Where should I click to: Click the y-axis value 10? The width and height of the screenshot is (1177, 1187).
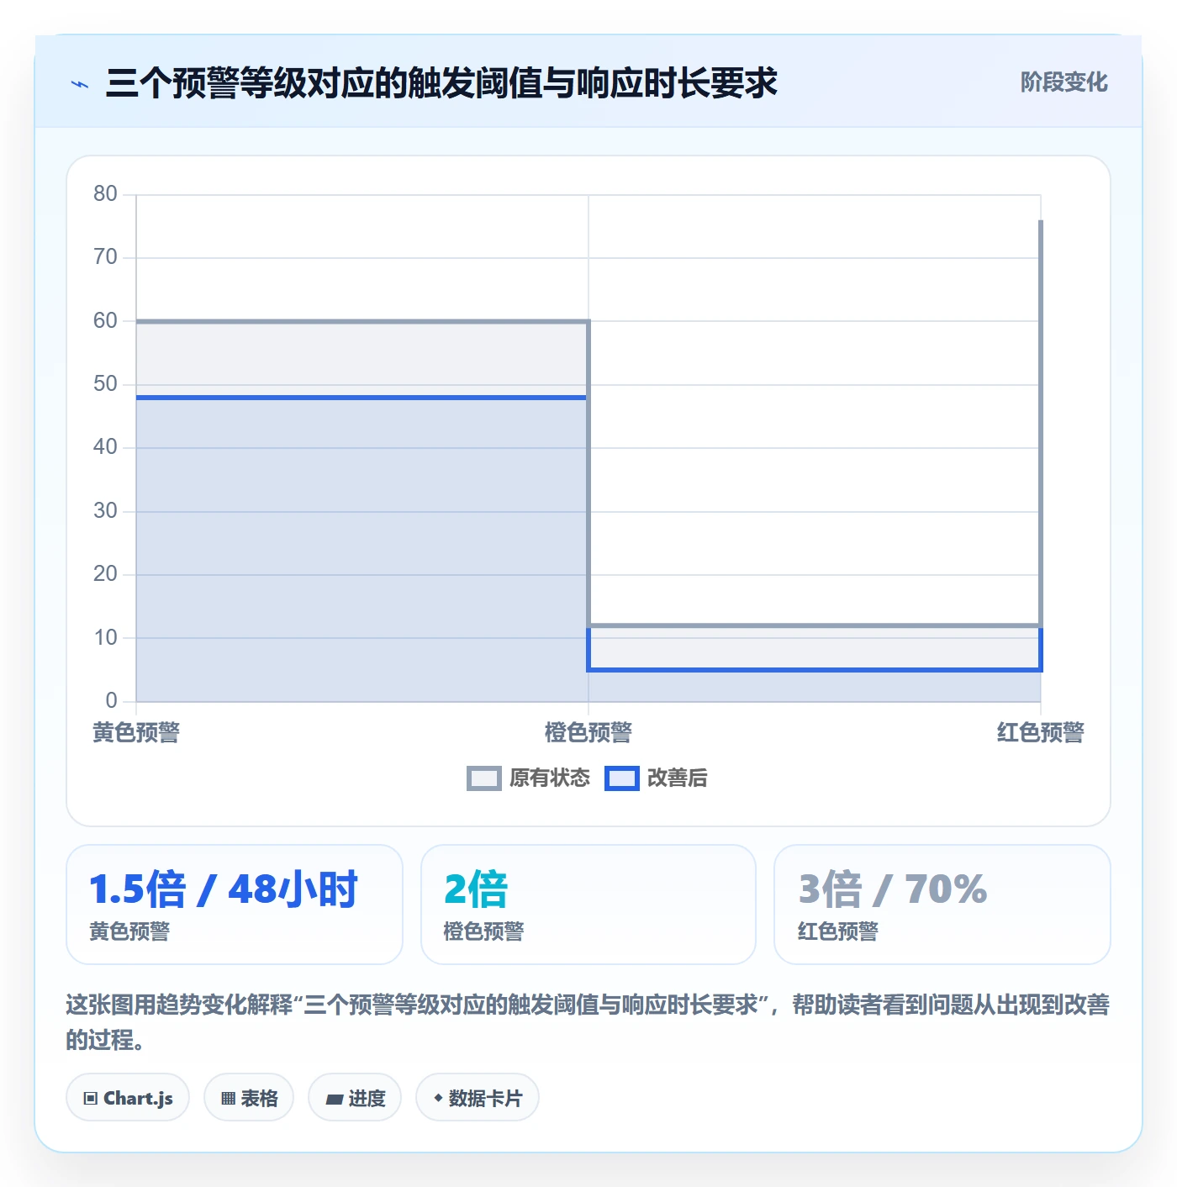click(x=105, y=638)
